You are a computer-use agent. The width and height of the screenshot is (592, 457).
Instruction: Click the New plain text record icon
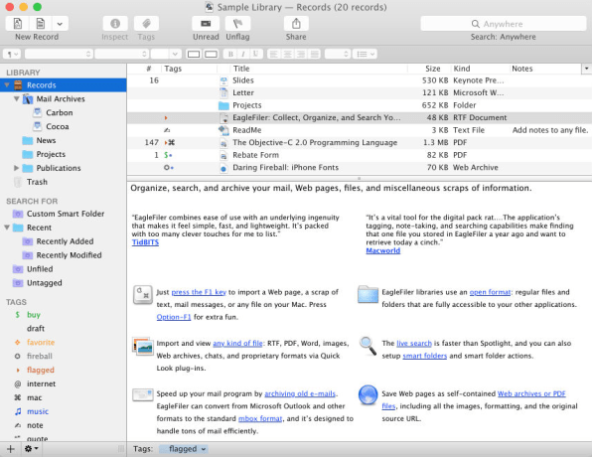point(41,24)
